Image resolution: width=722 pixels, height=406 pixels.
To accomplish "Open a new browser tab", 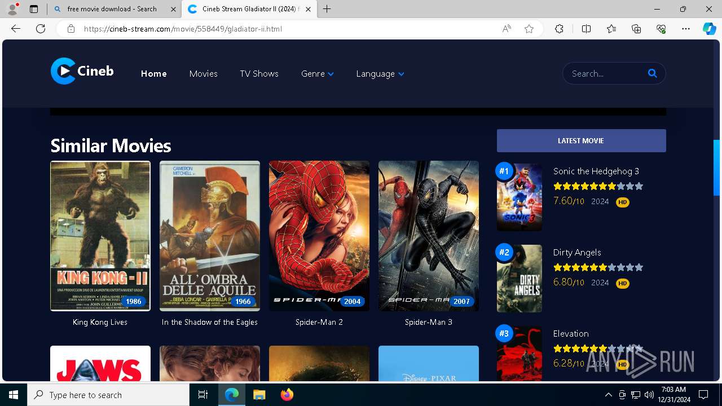I will click(x=327, y=9).
